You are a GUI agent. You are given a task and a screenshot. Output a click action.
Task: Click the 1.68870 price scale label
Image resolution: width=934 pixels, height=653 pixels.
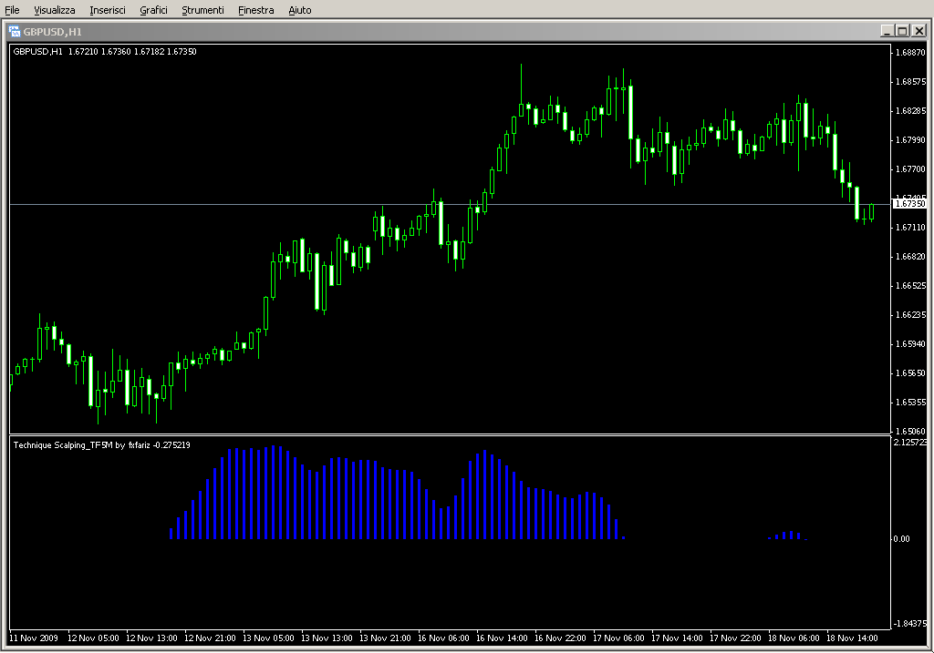(911, 52)
